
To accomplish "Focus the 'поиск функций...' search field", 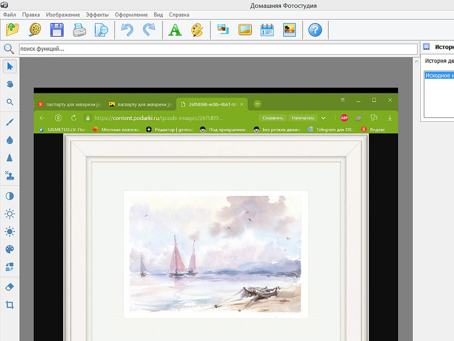I will pyautogui.click(x=218, y=49).
